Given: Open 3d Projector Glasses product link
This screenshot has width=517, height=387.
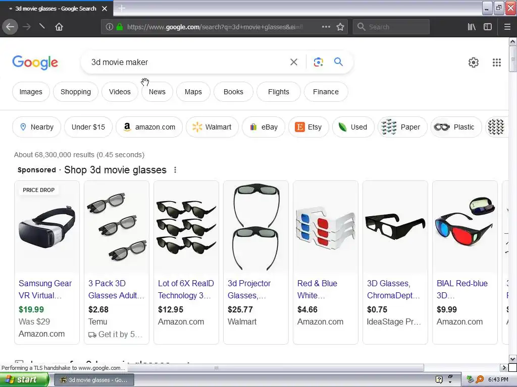Looking at the screenshot, I should point(249,289).
